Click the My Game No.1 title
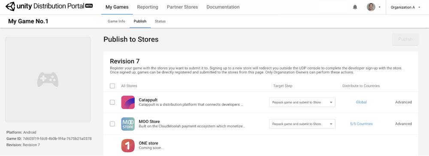Viewport: 429px width, 156px height. (x=28, y=21)
